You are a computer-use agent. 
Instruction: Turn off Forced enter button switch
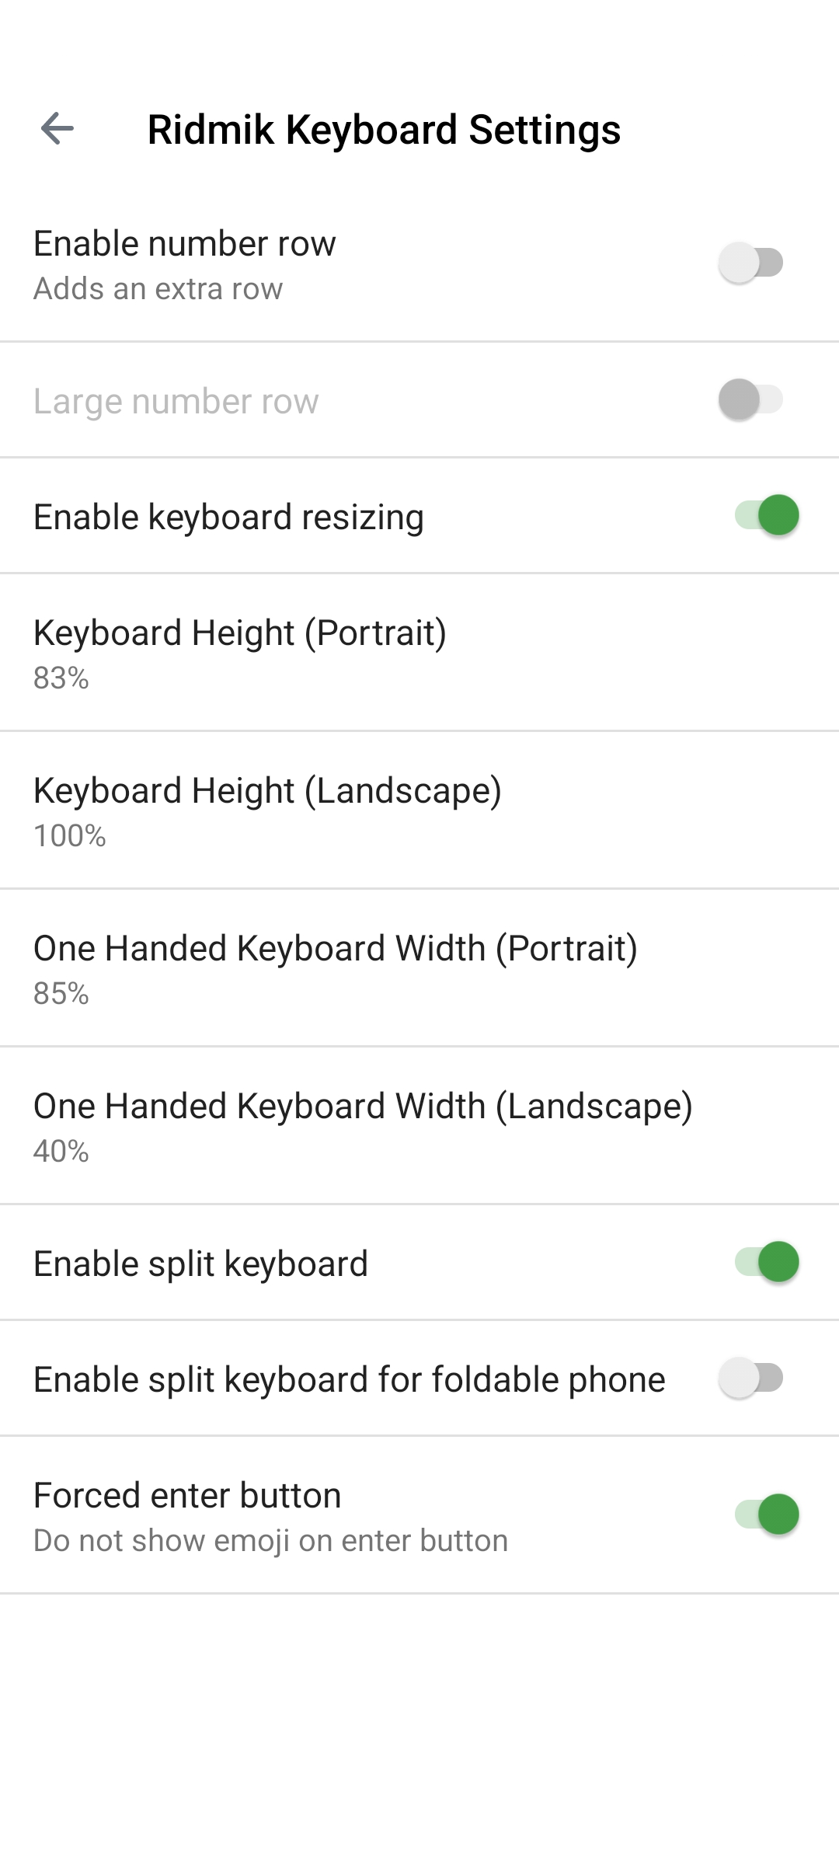click(767, 1514)
